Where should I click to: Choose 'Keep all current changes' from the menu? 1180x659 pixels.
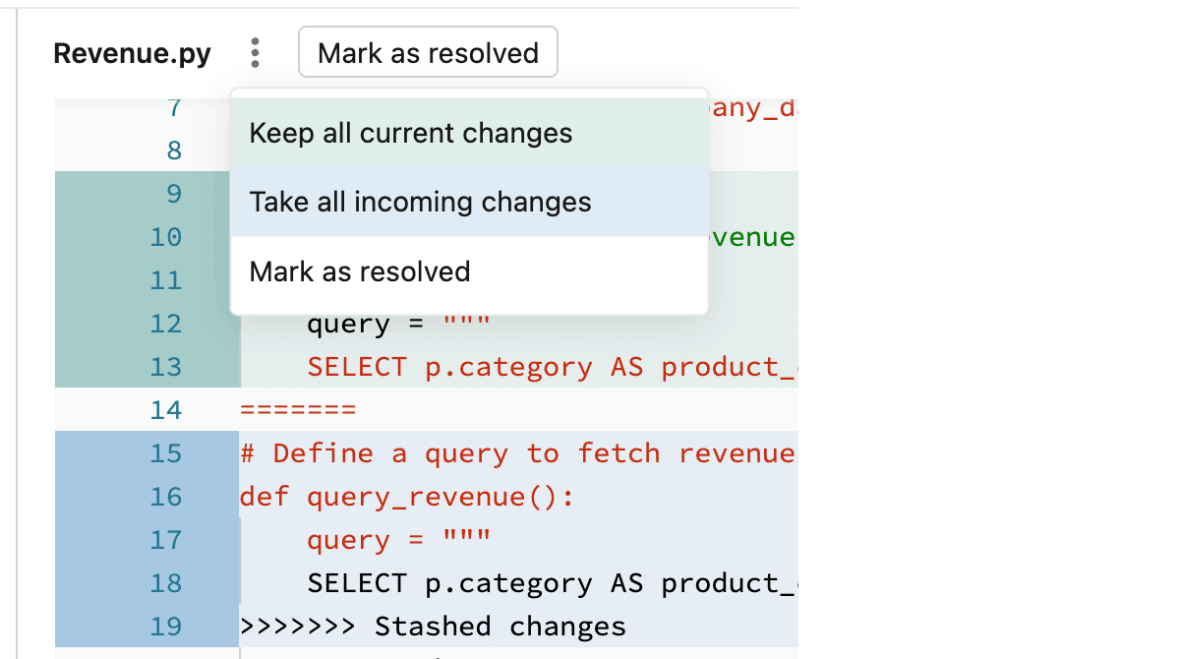coord(411,132)
